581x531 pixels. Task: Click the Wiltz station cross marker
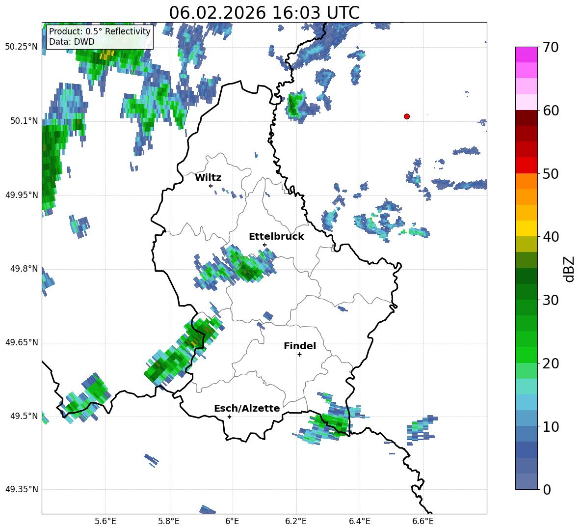pyautogui.click(x=211, y=186)
